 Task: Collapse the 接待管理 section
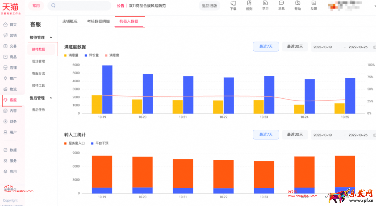51,38
